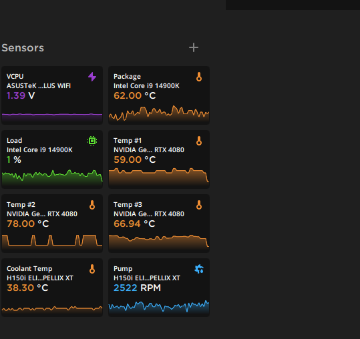The width and height of the screenshot is (360, 339).
Task: Click the Pump 2522 RPM reading
Action: [137, 288]
